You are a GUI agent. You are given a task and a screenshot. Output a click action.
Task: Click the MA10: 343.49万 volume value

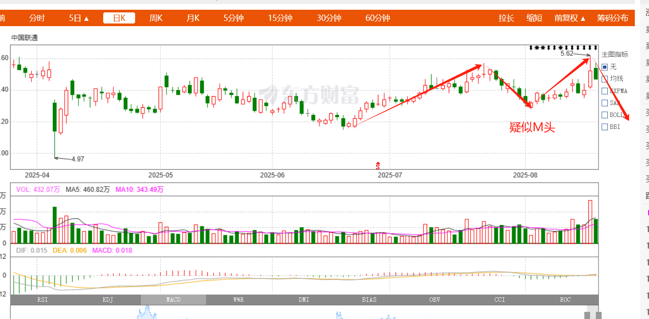coord(140,189)
